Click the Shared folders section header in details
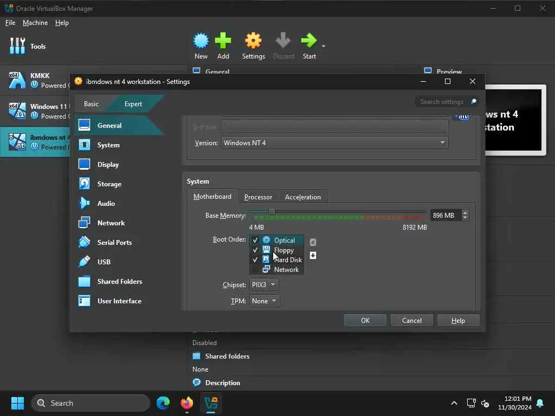555x416 pixels. pyautogui.click(x=227, y=356)
